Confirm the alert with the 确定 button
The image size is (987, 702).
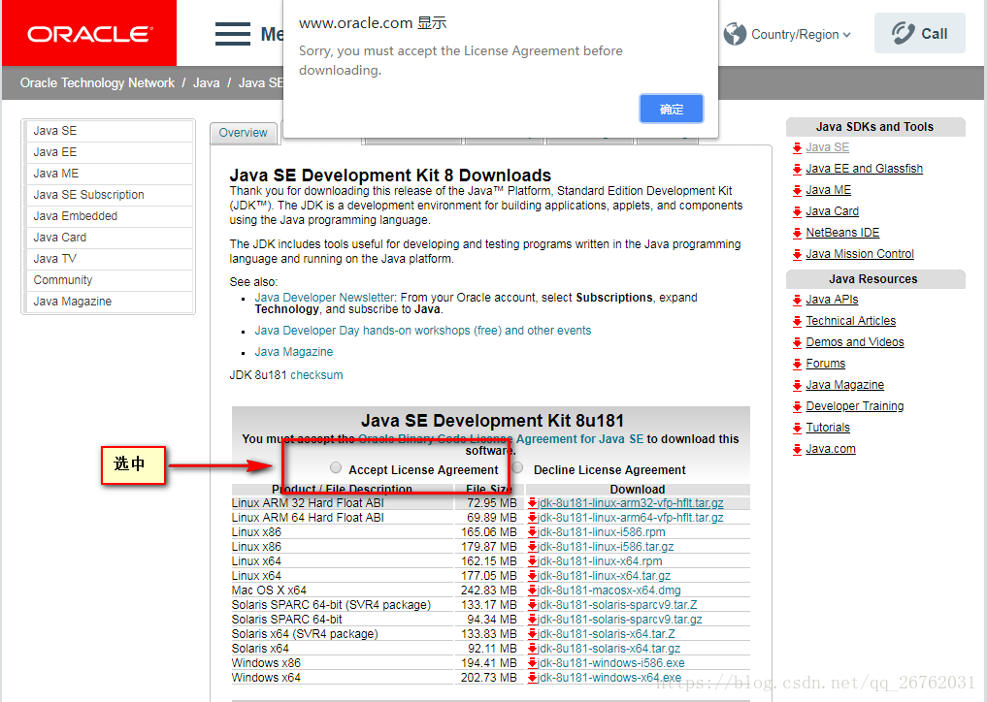pyautogui.click(x=671, y=109)
